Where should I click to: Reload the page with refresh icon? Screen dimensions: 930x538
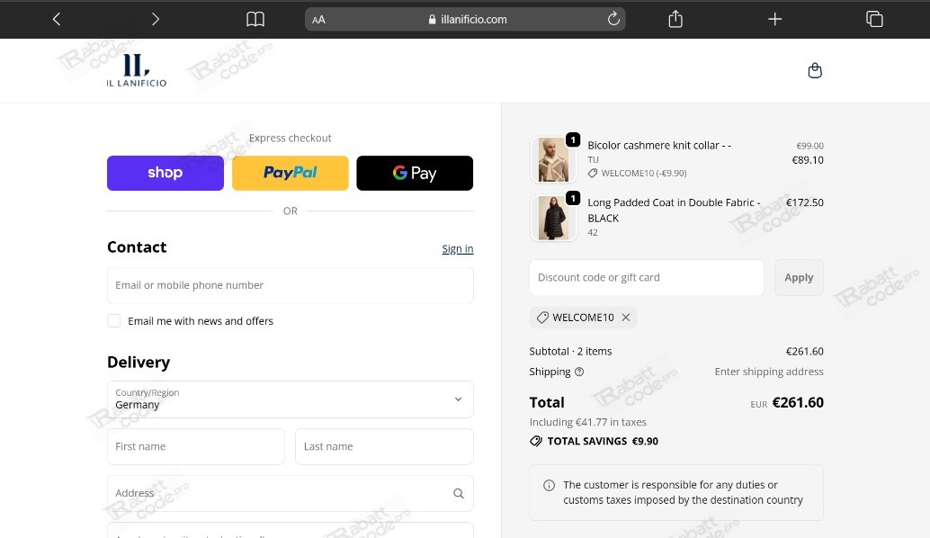tap(613, 19)
